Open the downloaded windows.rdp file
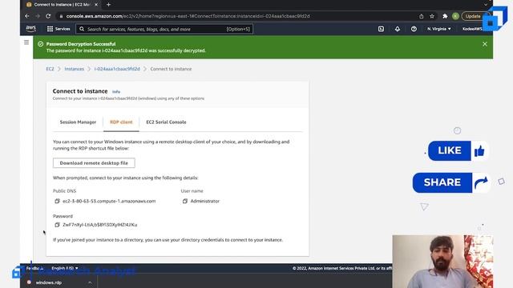 pyautogui.click(x=48, y=282)
